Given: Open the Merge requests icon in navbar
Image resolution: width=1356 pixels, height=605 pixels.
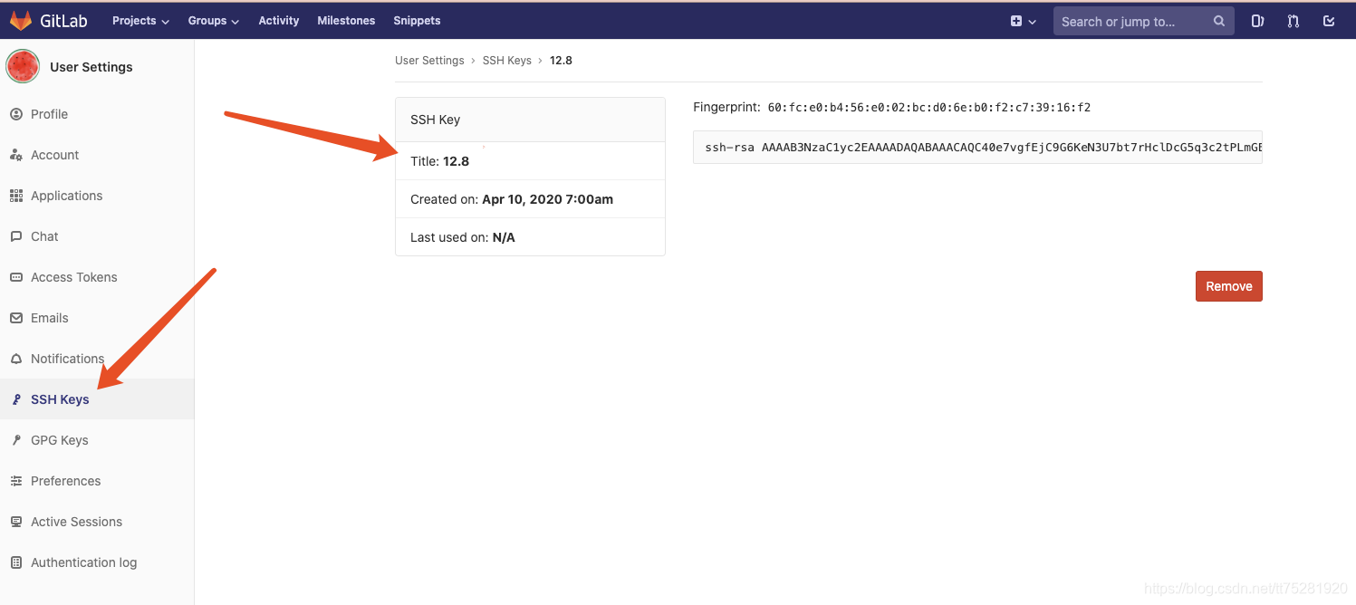Looking at the screenshot, I should 1293,21.
